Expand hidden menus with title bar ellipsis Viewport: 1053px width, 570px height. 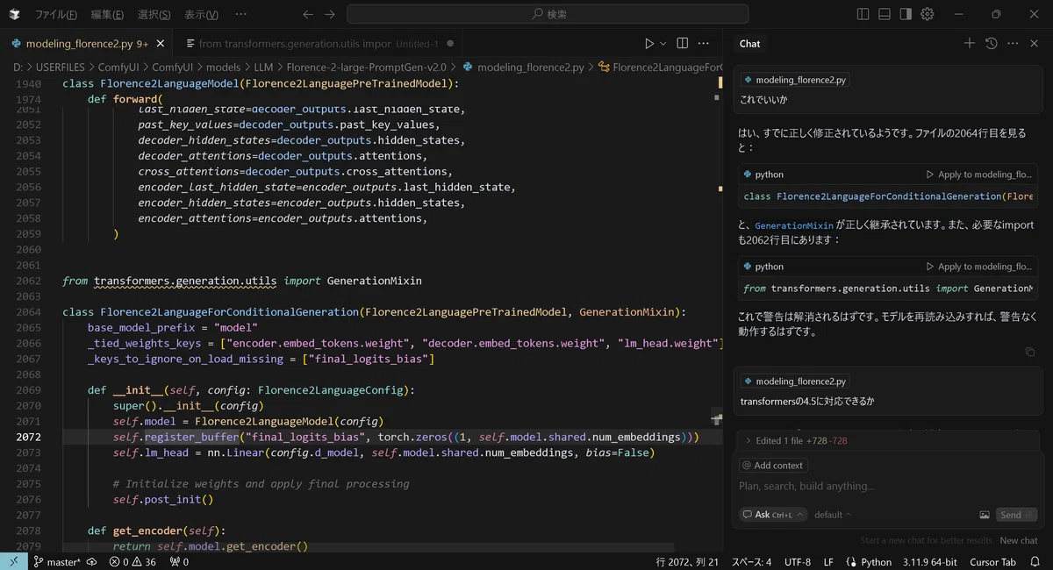(x=241, y=14)
